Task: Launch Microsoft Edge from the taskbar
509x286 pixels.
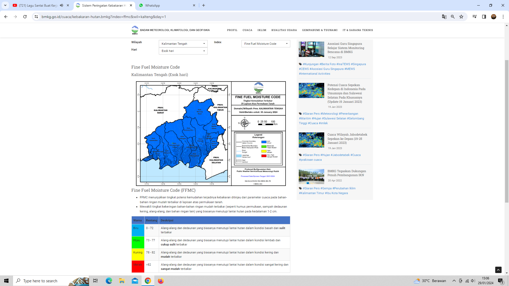Action: 109,281
